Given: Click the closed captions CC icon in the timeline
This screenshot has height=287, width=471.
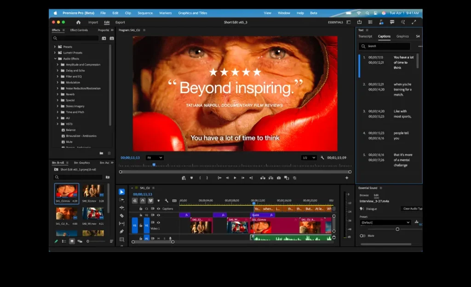Looking at the screenshot, I should (x=175, y=201).
